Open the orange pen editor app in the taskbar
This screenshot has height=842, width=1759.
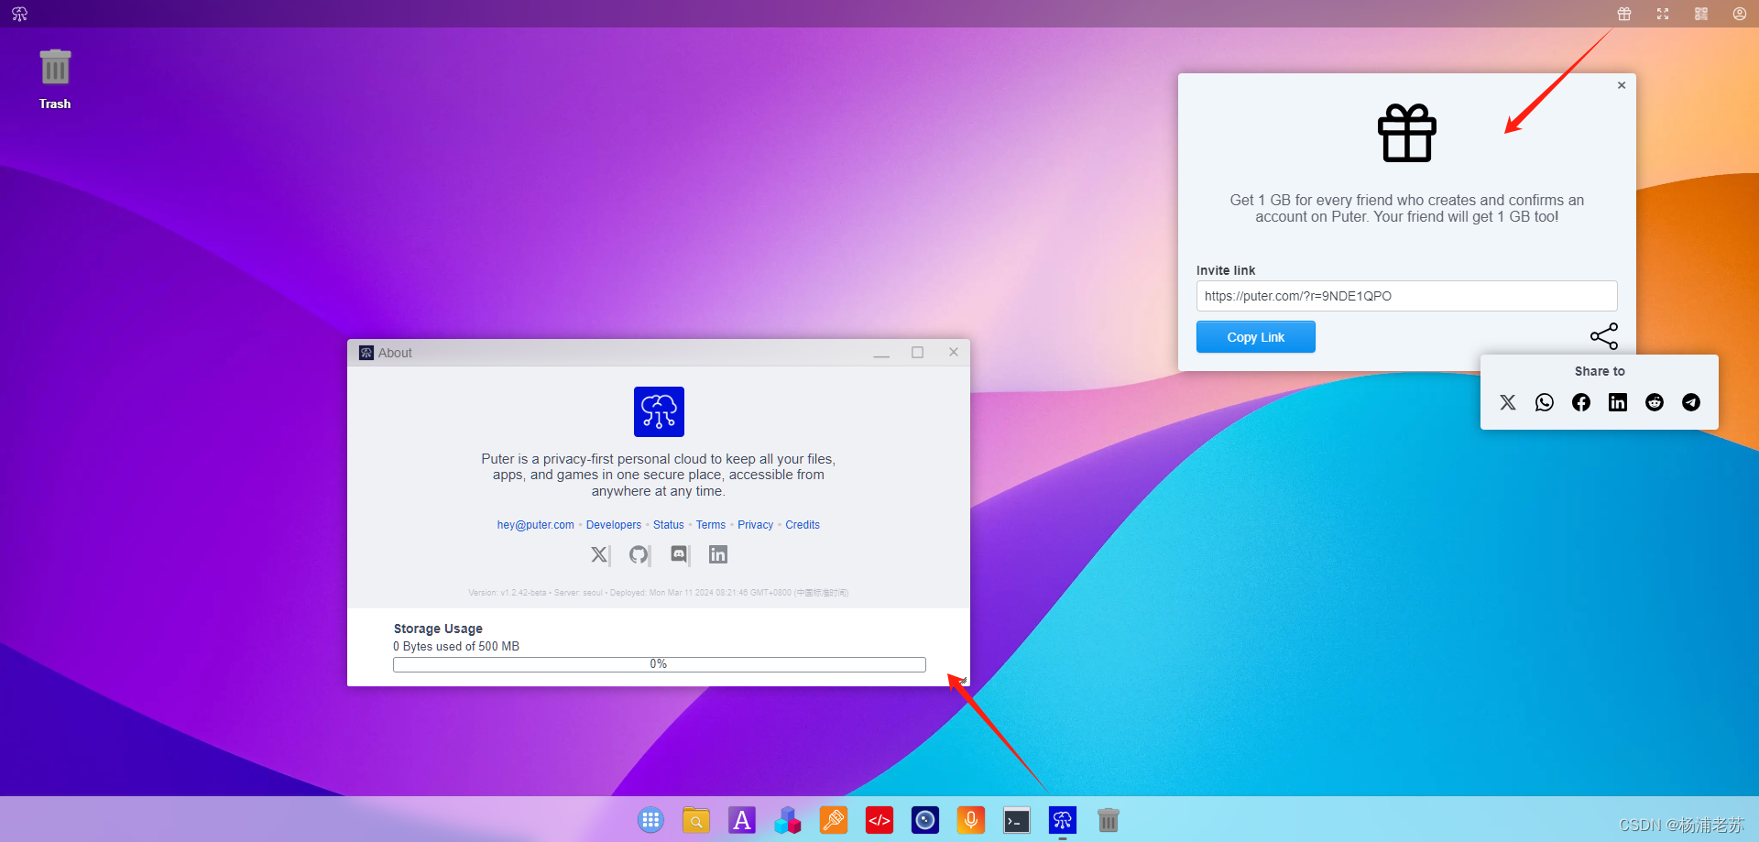coord(834,820)
